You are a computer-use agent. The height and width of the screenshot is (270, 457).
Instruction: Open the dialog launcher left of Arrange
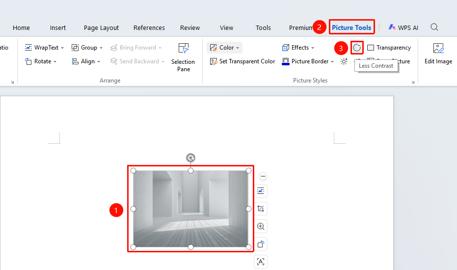coord(13,82)
